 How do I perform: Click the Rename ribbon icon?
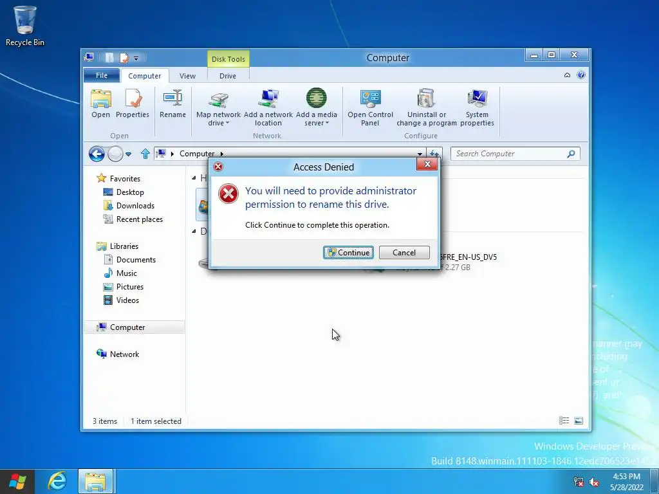pos(172,104)
